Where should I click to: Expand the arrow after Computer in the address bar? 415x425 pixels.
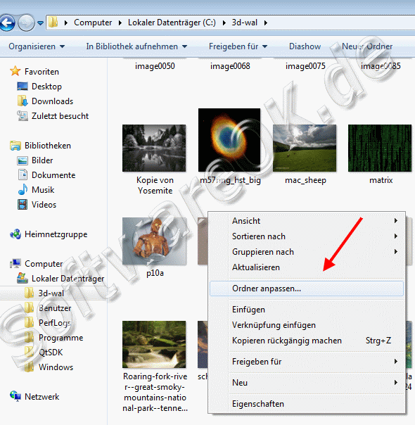point(120,23)
